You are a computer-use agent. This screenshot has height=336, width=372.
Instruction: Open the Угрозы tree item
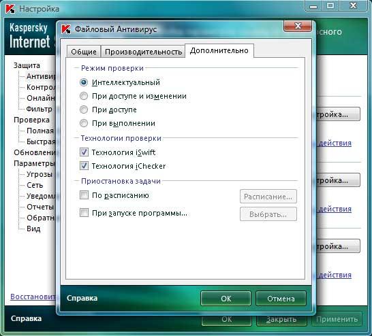point(40,174)
